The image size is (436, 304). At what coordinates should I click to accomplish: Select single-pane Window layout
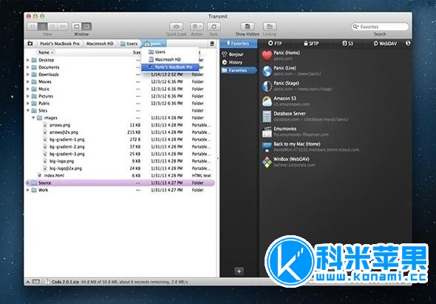click(x=77, y=27)
